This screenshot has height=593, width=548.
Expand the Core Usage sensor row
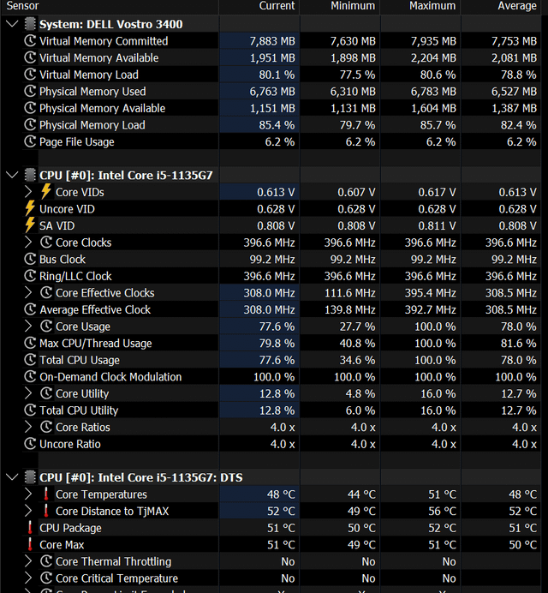click(28, 326)
